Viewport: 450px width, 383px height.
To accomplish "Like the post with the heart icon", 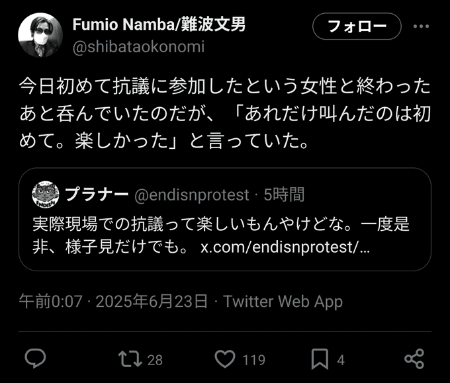I will pyautogui.click(x=226, y=359).
